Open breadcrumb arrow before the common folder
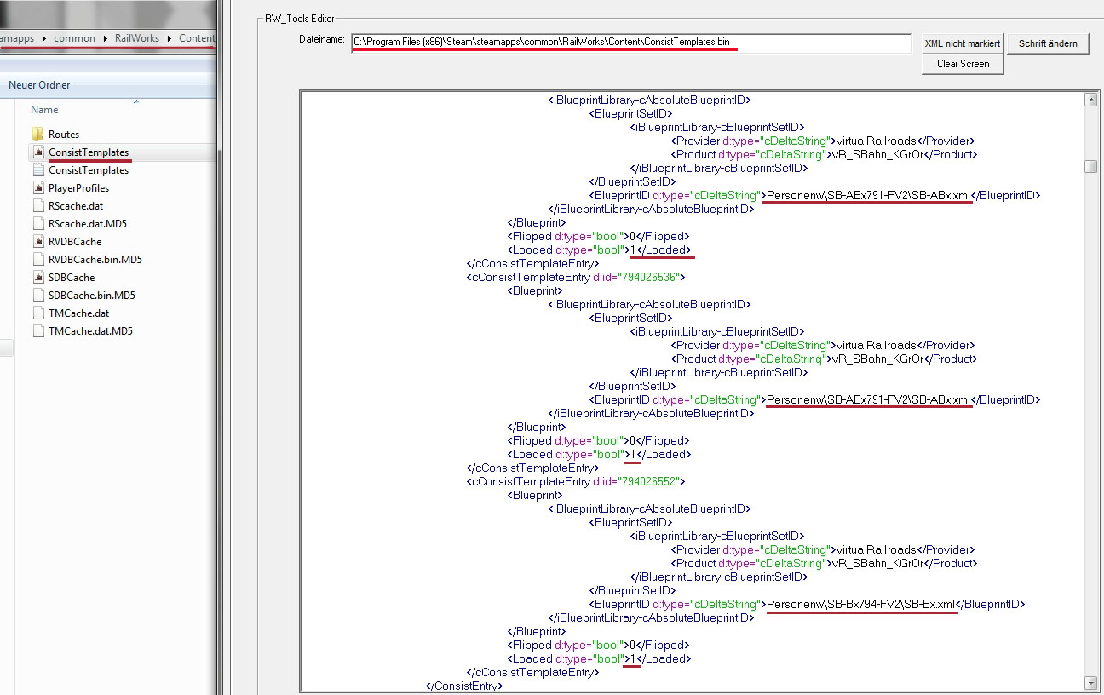 44,39
